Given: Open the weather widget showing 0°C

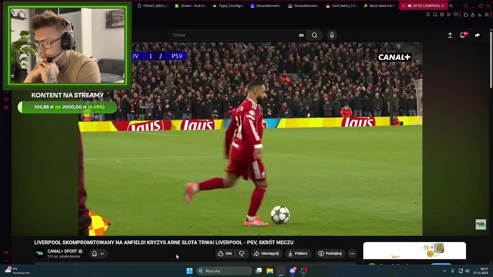Looking at the screenshot, I should coord(17,271).
